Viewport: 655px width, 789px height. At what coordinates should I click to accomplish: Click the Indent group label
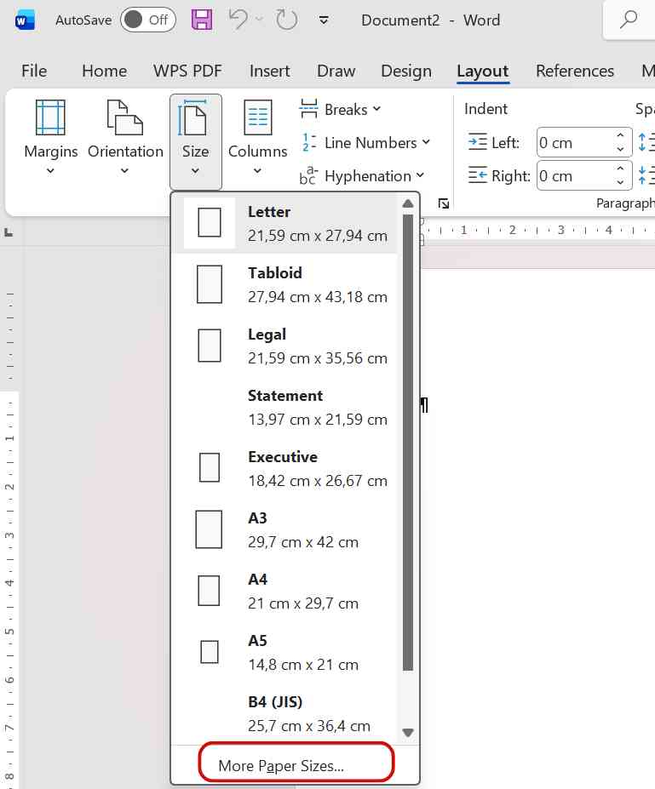[x=486, y=109]
